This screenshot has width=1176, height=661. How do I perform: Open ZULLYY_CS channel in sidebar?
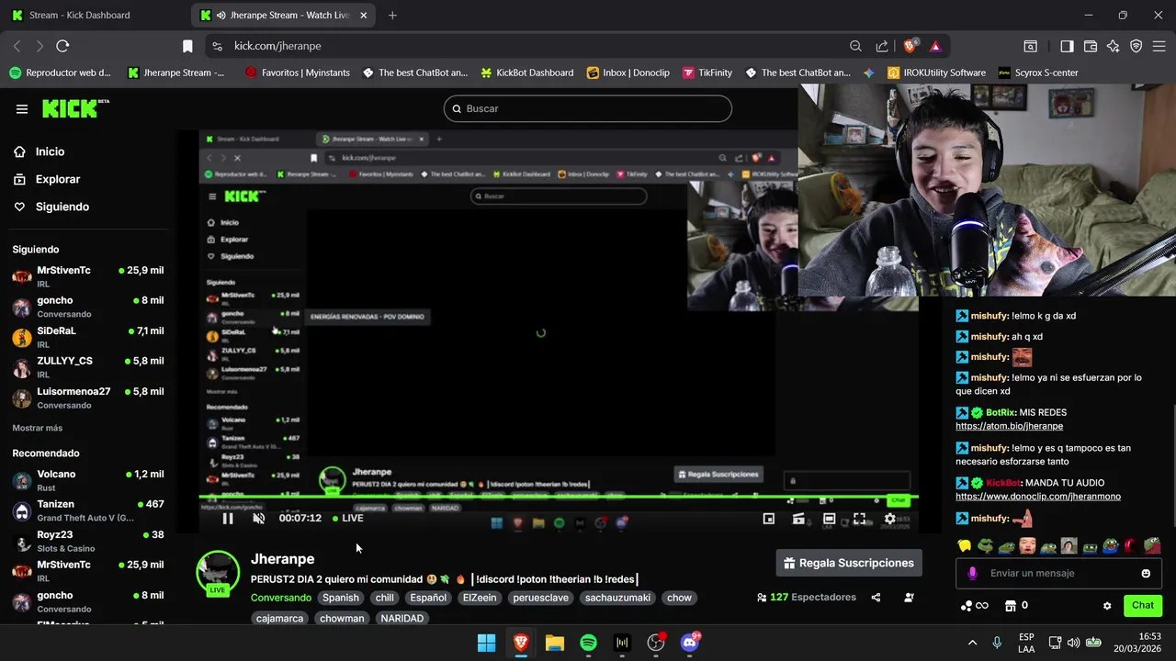pyautogui.click(x=88, y=367)
